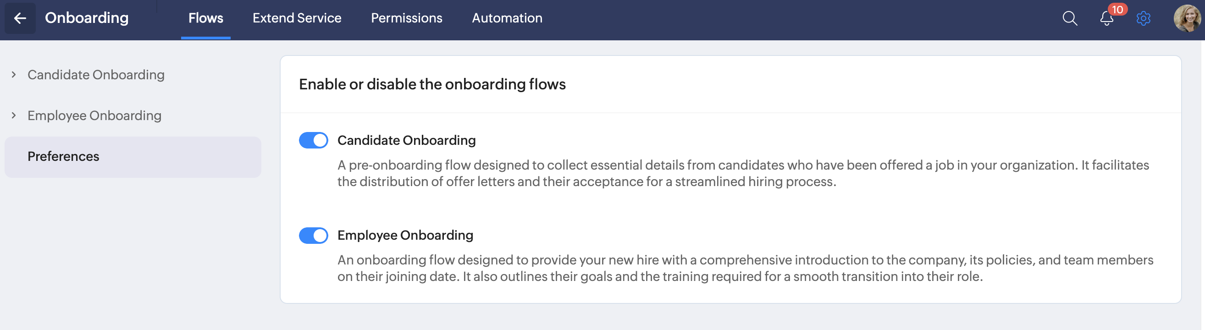Select the Candidate Onboarding sidebar item
This screenshot has height=330, width=1205.
pyautogui.click(x=96, y=75)
